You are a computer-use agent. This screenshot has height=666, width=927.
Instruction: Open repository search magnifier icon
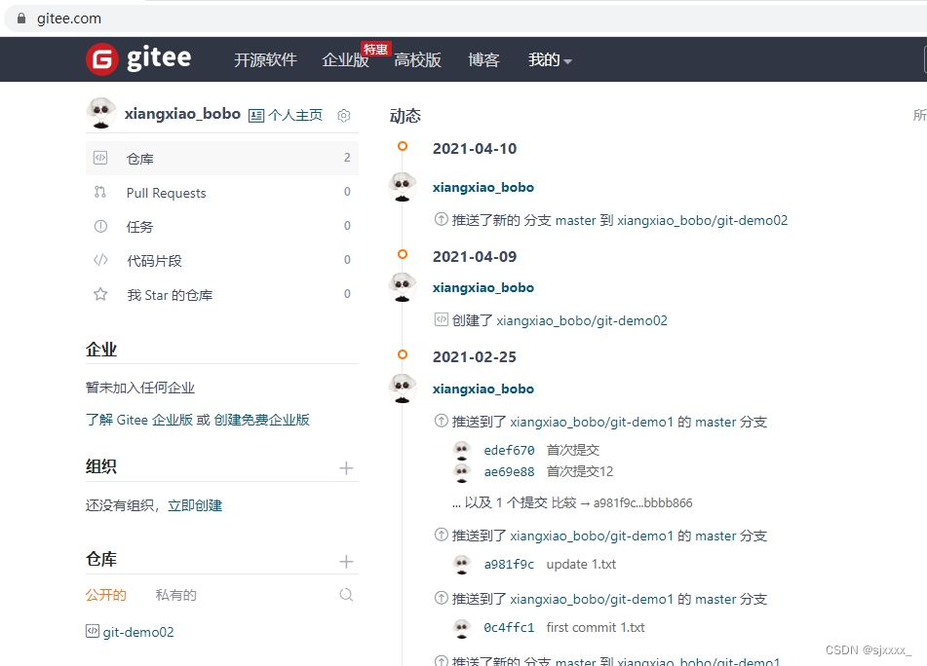click(x=346, y=595)
